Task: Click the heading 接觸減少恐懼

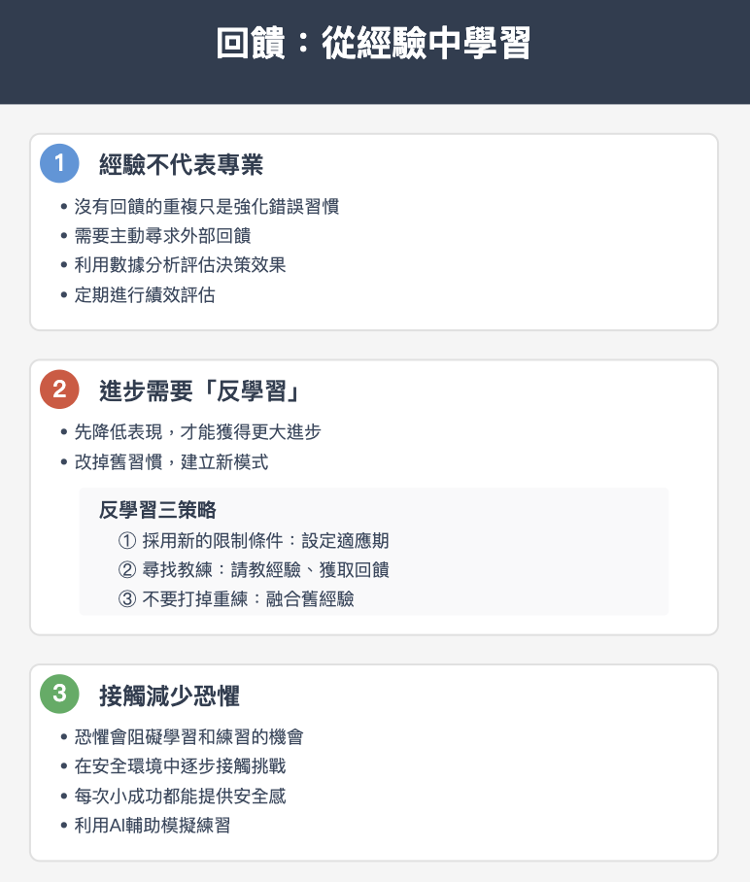Action: point(169,695)
